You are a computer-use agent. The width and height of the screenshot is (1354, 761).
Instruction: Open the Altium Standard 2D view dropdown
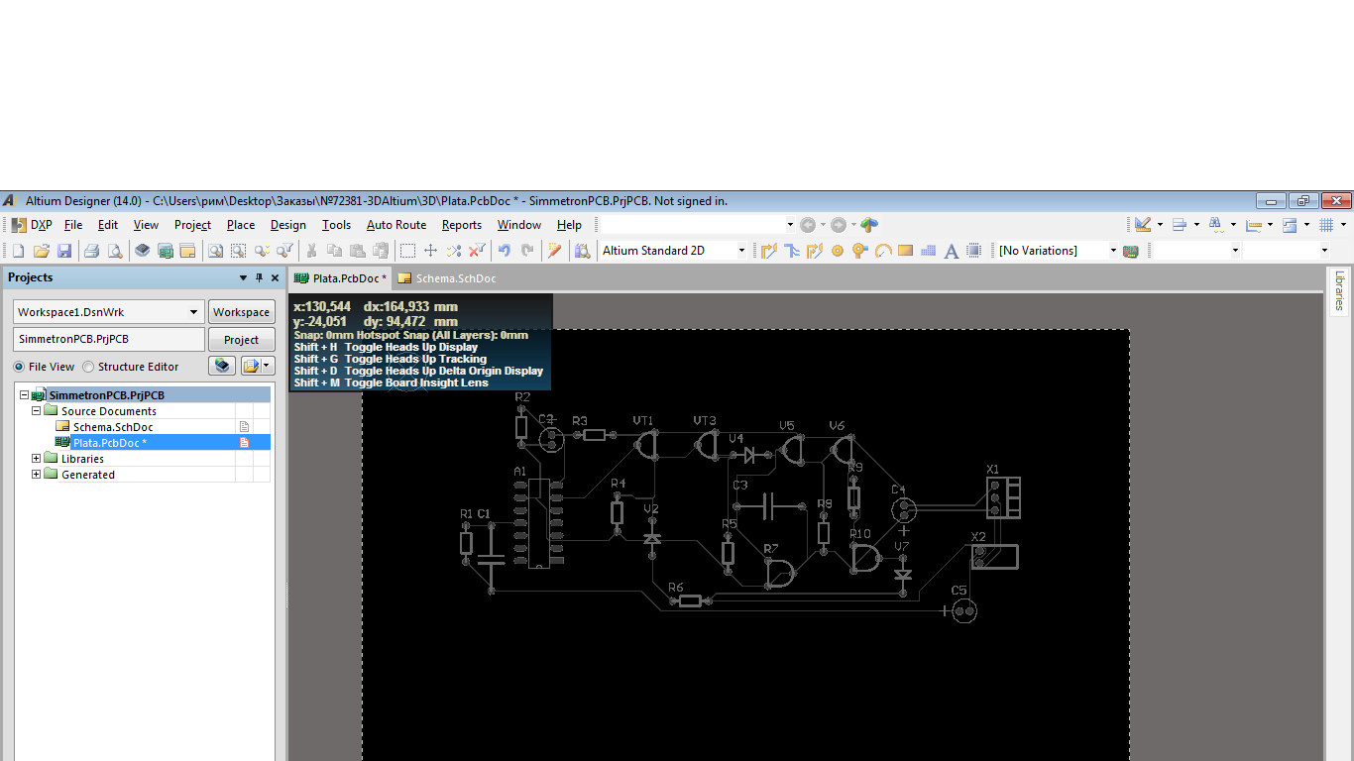click(740, 251)
